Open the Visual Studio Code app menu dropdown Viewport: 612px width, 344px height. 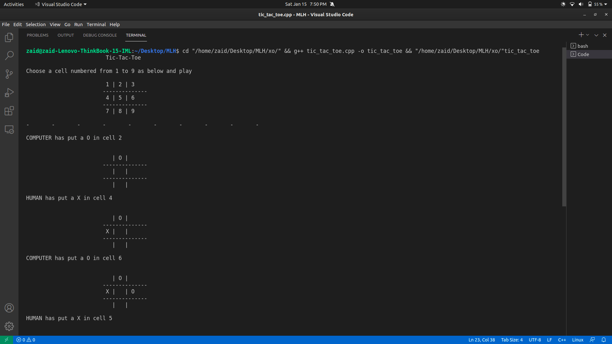click(61, 4)
